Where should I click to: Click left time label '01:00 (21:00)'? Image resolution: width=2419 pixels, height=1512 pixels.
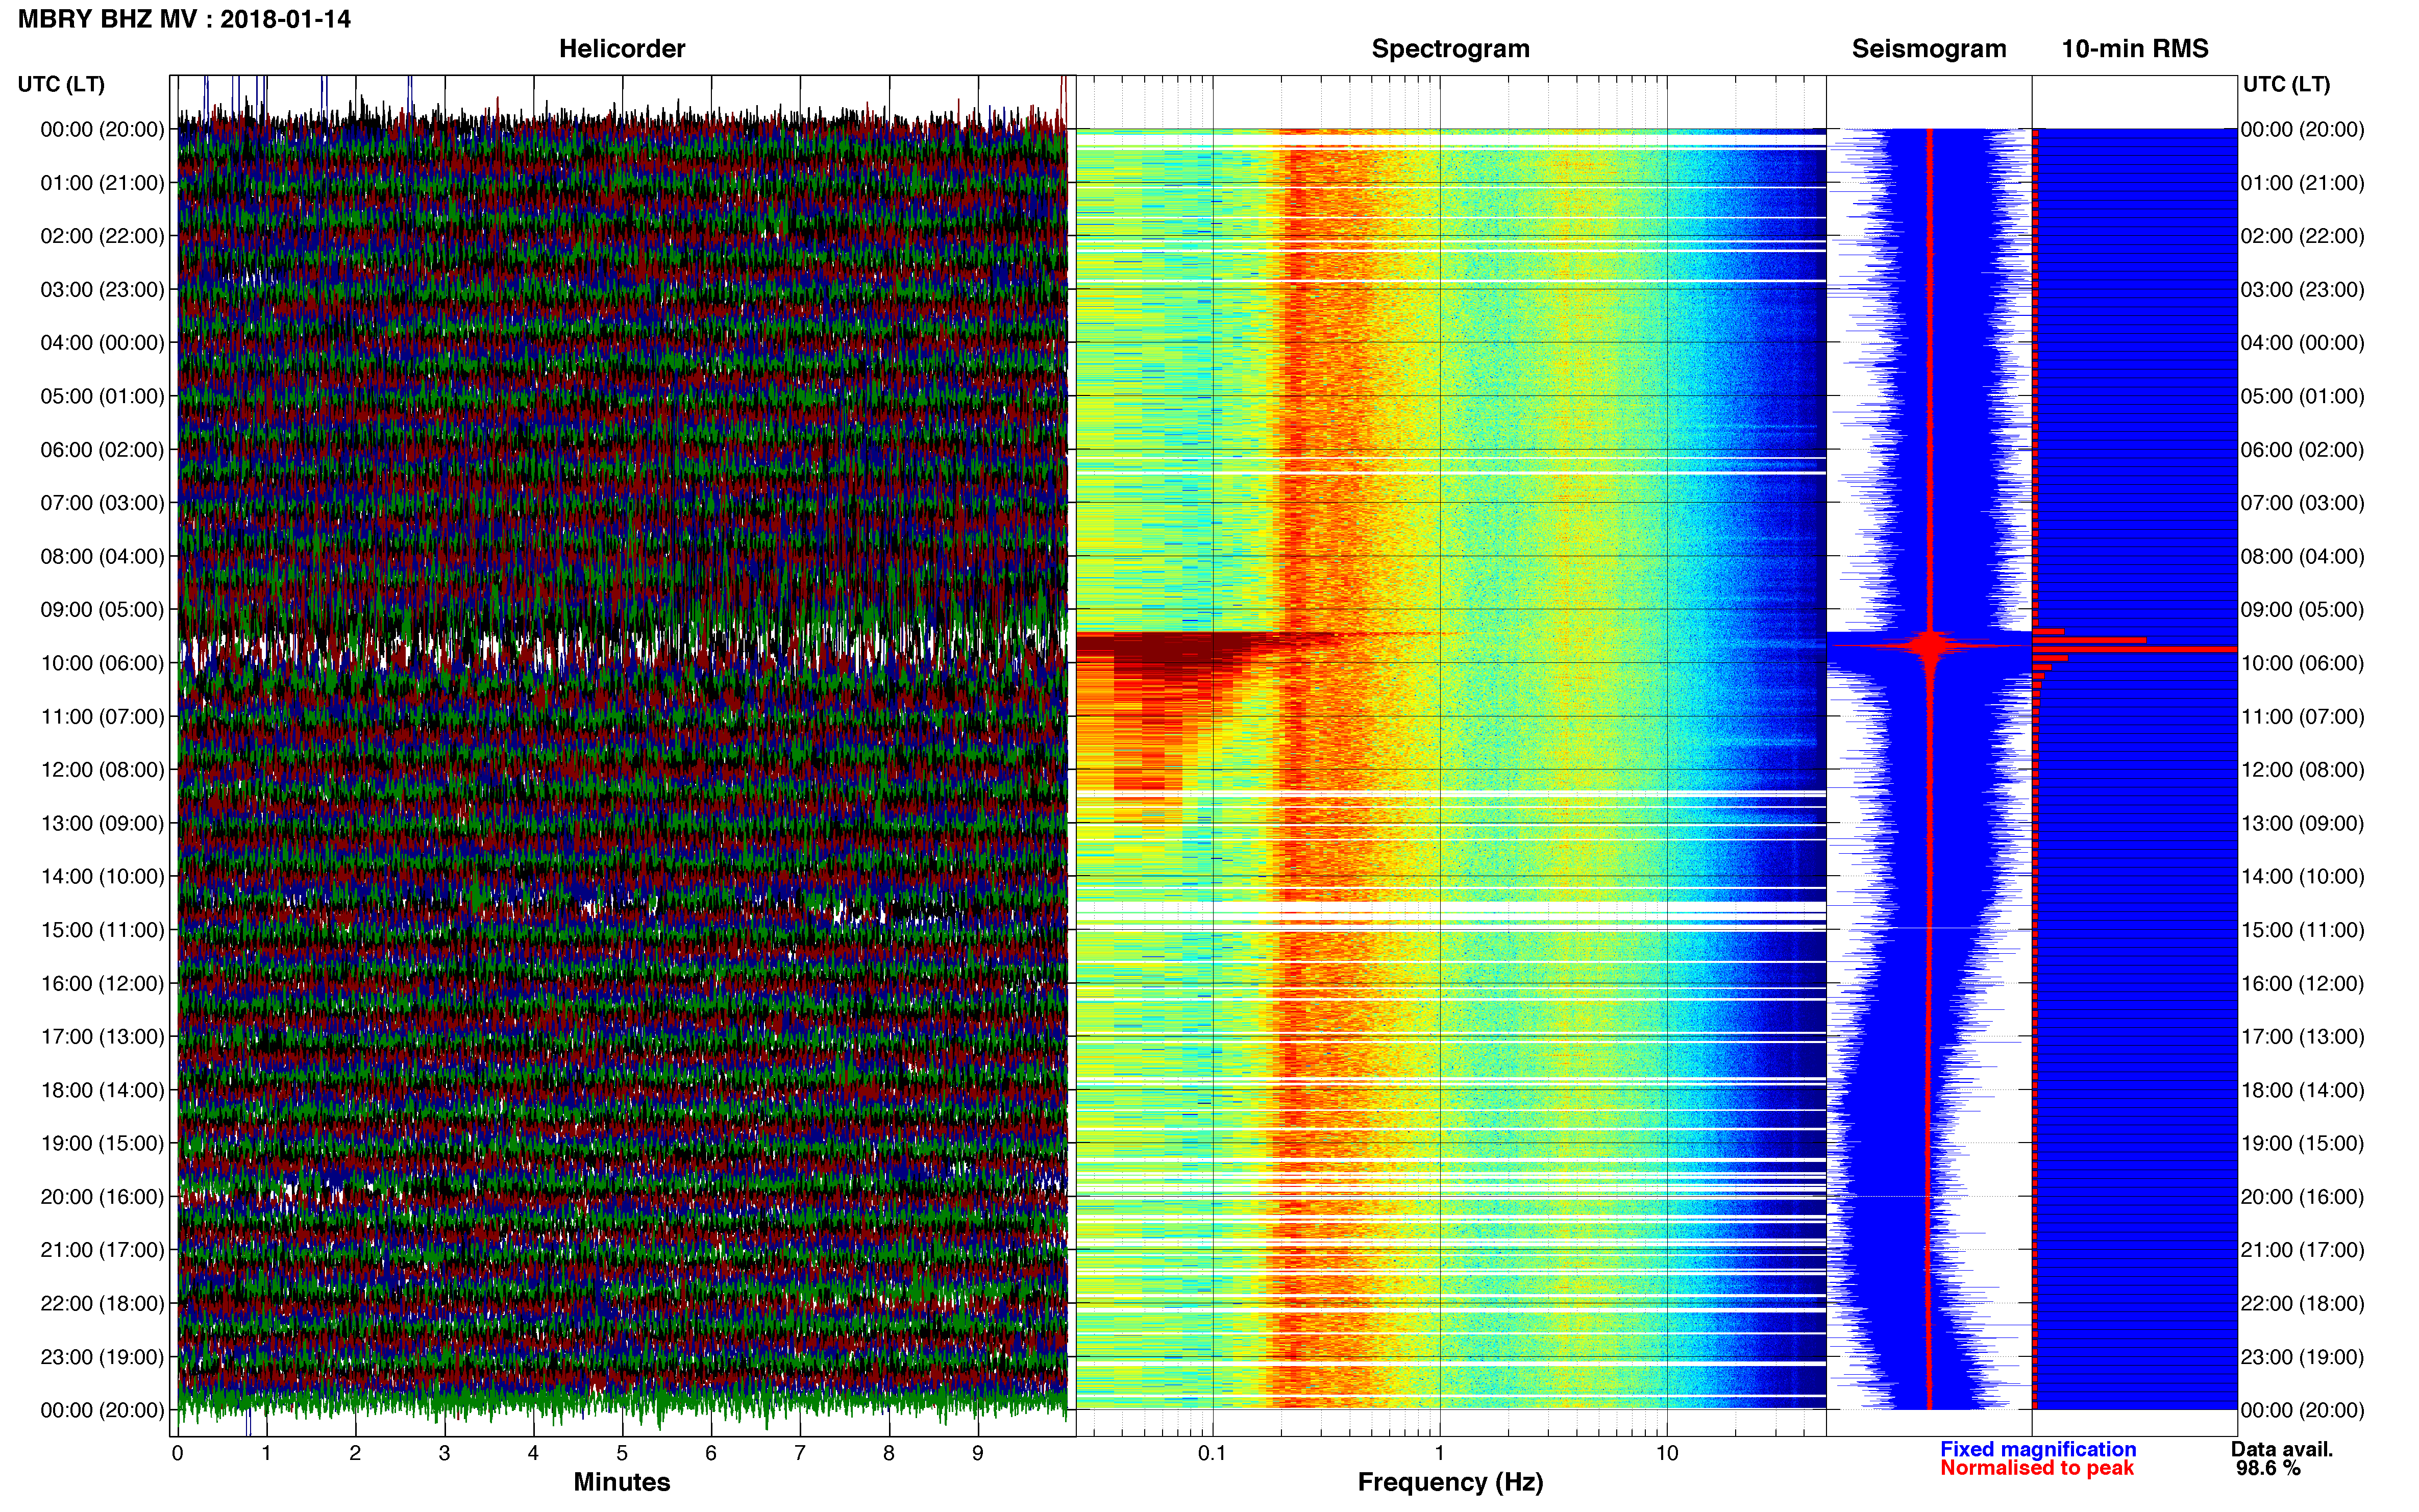(102, 183)
